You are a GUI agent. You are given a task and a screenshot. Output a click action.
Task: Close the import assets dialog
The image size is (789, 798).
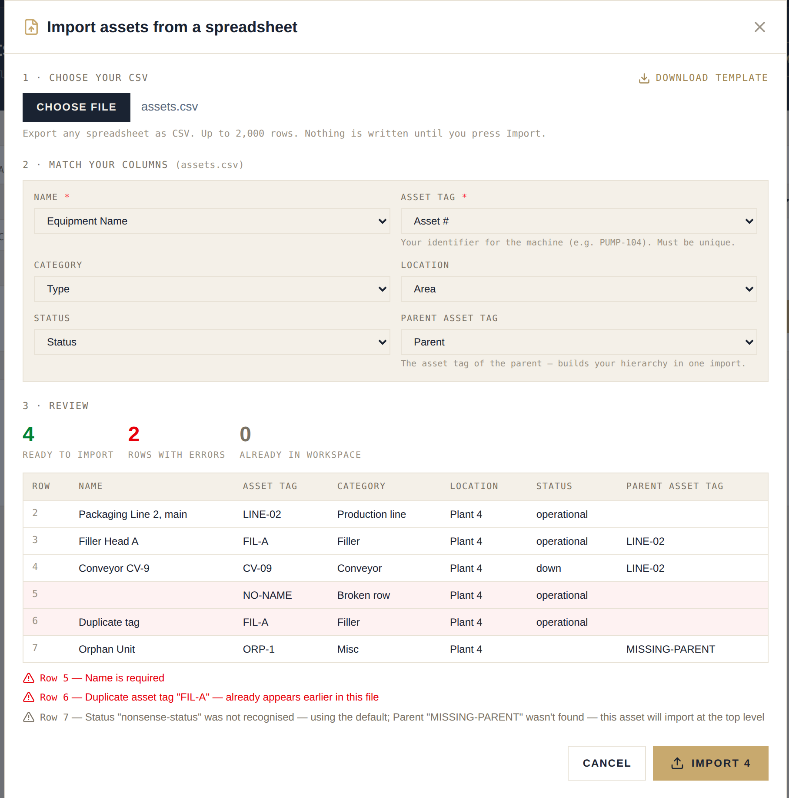[x=759, y=27]
